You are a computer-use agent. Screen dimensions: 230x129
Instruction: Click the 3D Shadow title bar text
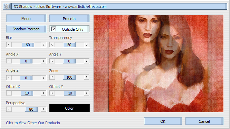coord(60,7)
